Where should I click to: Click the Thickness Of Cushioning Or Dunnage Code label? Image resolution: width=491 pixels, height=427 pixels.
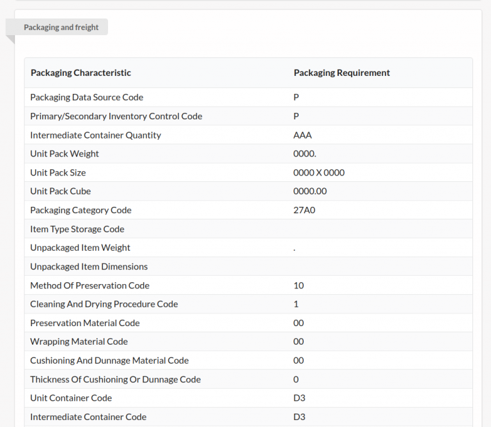(x=115, y=379)
